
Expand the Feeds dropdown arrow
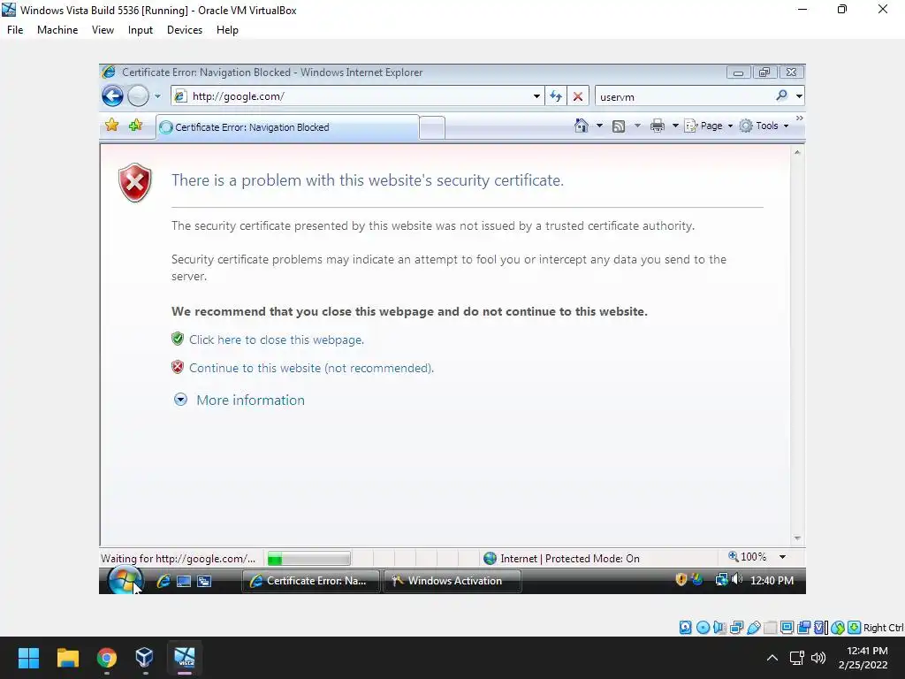coord(637,126)
